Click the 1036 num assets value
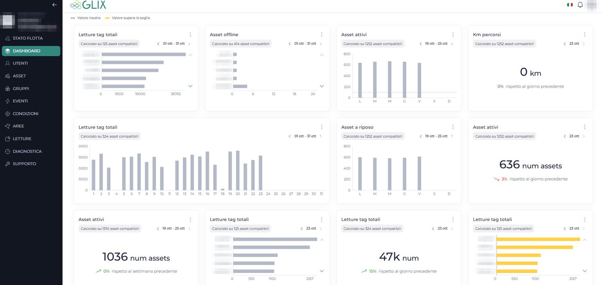602x285 pixels. click(x=136, y=257)
